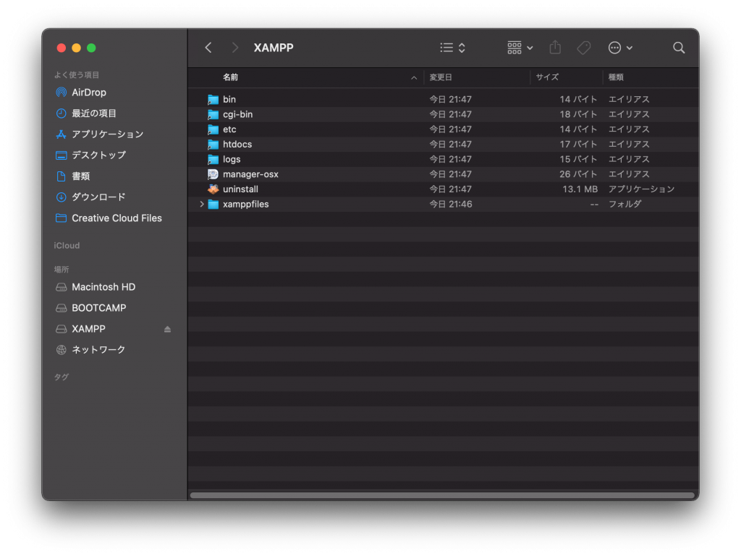This screenshot has width=741, height=556.
Task: Click the Finder search magnifier icon
Action: [x=678, y=48]
